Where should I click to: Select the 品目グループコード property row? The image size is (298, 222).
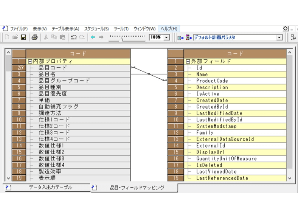coord(64,81)
